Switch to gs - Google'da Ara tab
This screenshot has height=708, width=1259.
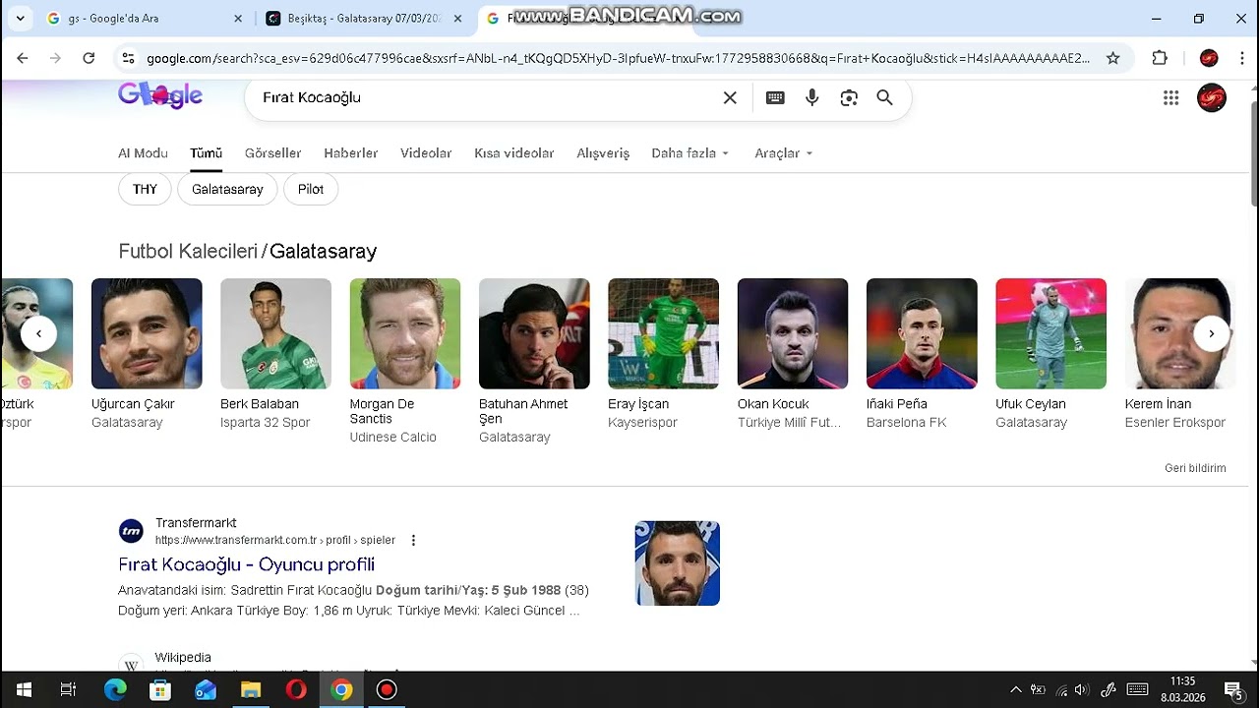click(128, 19)
